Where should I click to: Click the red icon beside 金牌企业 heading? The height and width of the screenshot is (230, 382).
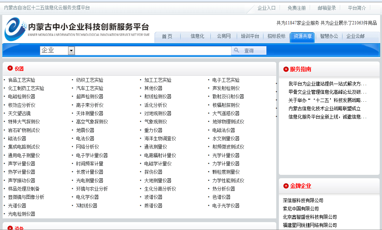tap(286, 186)
